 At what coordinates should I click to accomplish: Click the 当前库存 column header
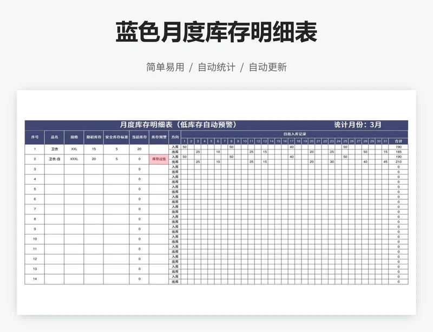tap(139, 137)
